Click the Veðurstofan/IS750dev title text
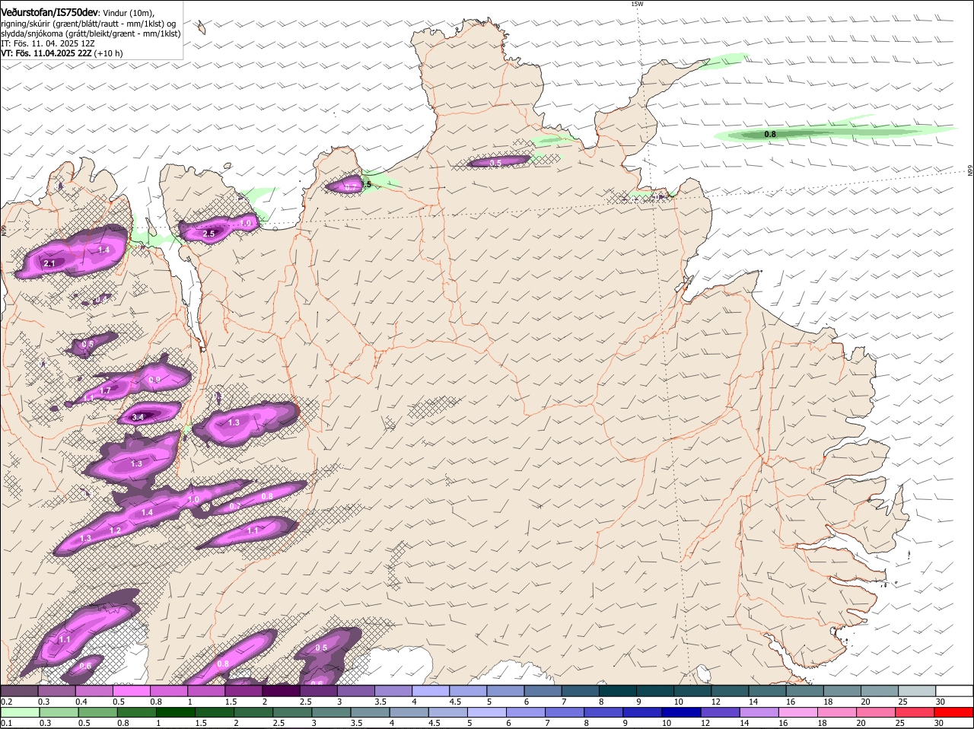The width and height of the screenshot is (974, 729). [x=49, y=12]
